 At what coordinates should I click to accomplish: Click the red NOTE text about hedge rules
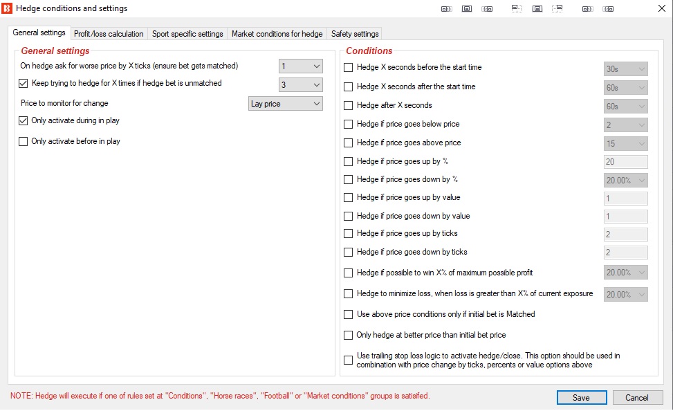220,396
